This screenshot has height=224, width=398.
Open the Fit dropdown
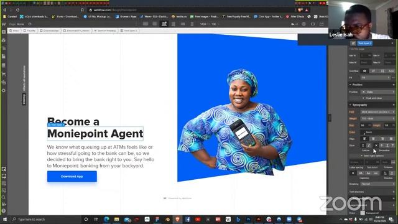pos(375,77)
